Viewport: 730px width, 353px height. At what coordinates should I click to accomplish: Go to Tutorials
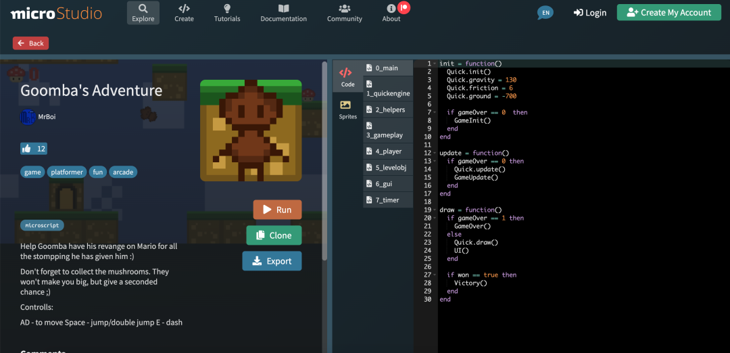(227, 13)
